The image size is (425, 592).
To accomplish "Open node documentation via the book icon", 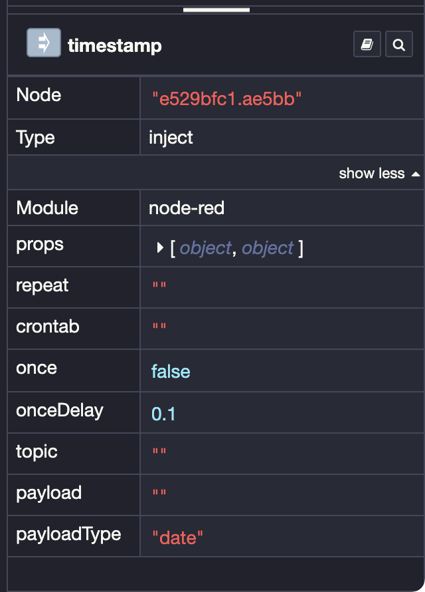I will (367, 44).
